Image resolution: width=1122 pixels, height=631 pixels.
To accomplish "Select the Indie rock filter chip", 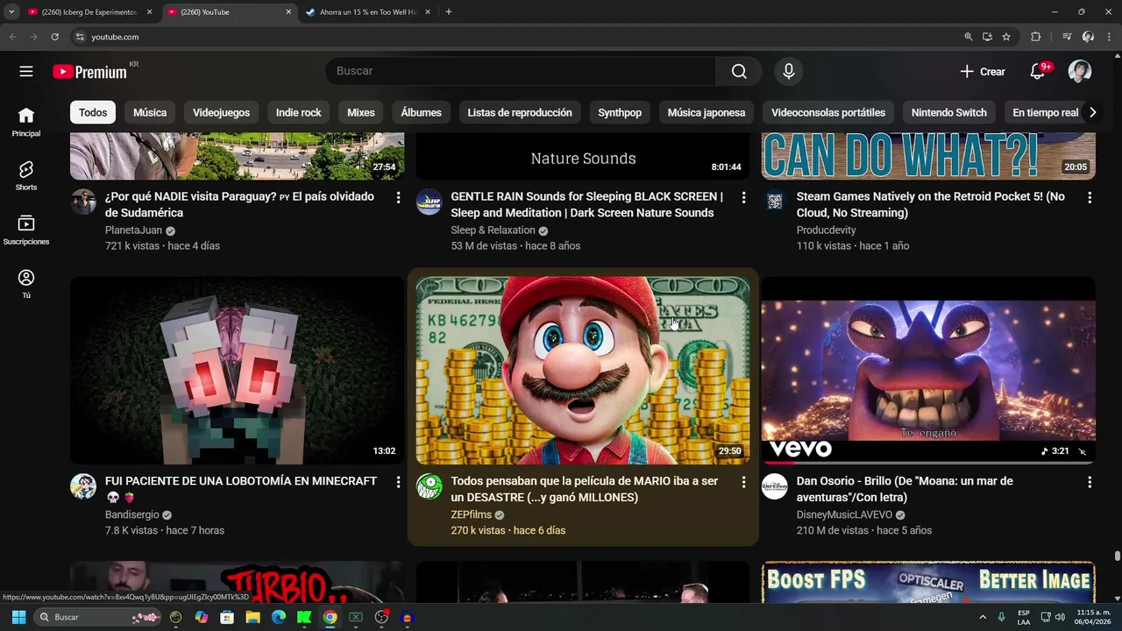I will pos(299,112).
